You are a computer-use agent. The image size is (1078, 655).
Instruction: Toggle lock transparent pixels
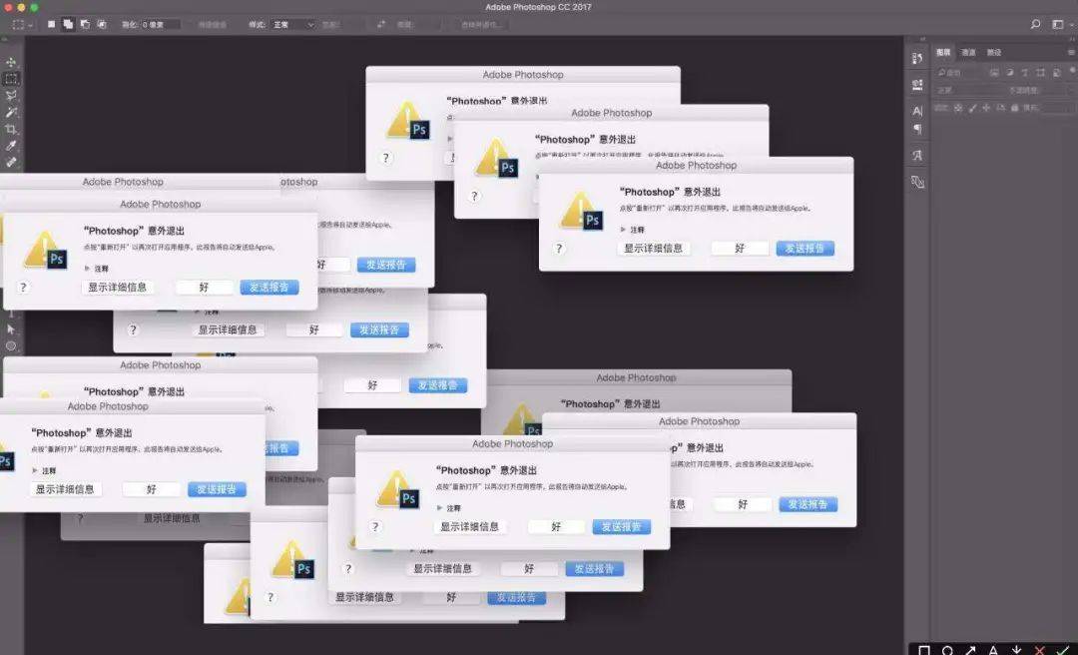coord(958,108)
